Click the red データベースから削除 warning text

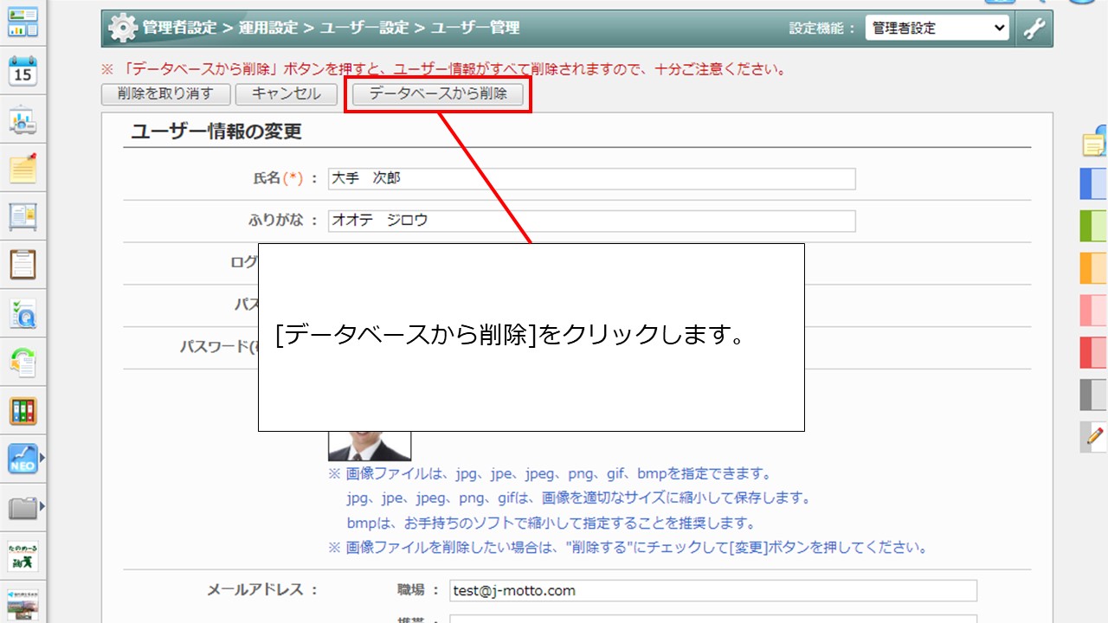(x=443, y=69)
